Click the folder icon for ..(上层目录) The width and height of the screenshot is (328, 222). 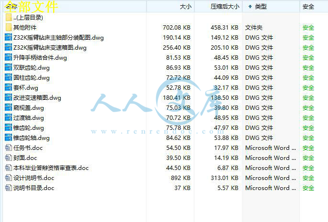[x=9, y=18]
